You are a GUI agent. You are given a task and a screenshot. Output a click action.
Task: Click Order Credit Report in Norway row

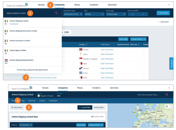(x=107, y=50)
